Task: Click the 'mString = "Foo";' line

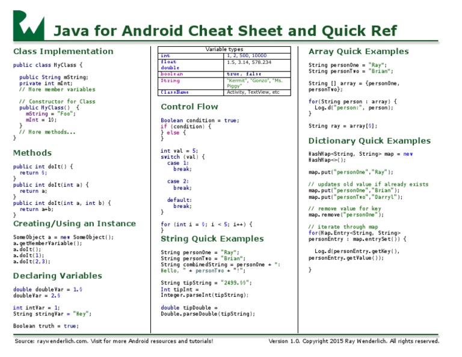Action: pos(51,114)
